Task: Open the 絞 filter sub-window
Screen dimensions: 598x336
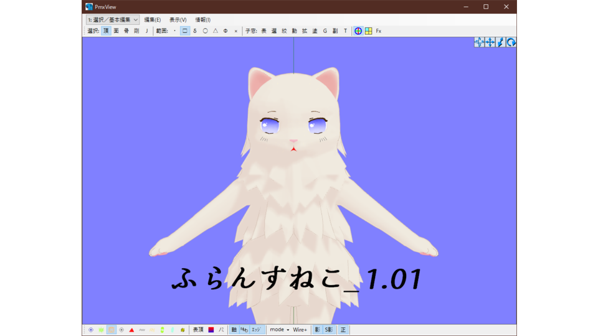Action: [284, 31]
